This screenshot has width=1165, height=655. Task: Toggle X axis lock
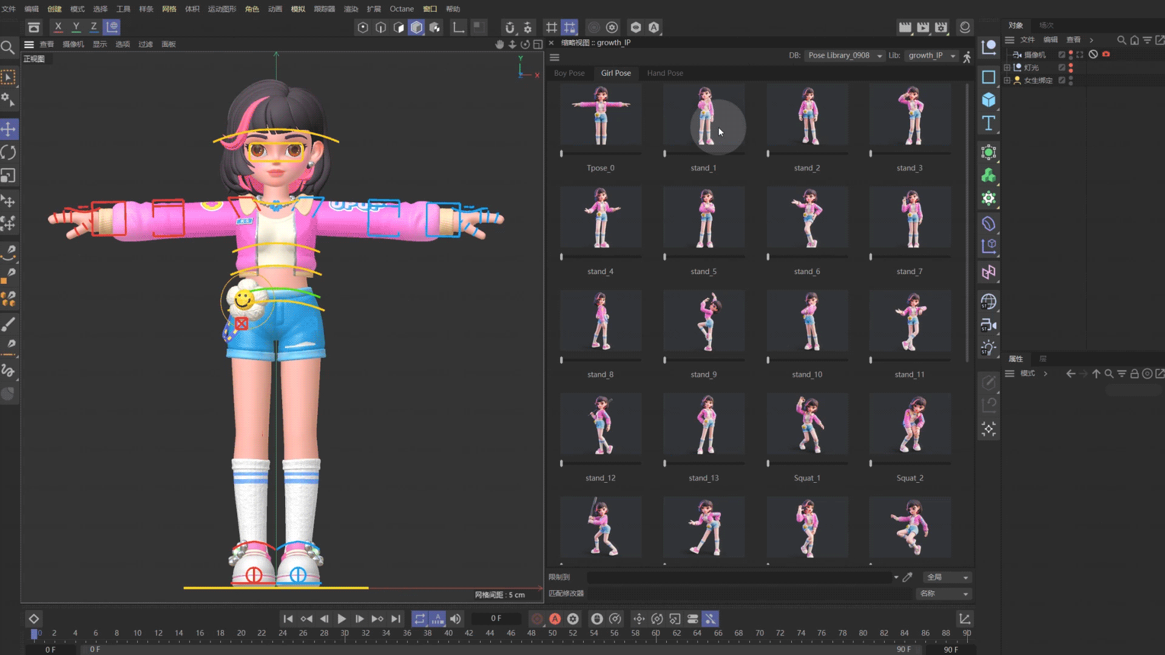(x=58, y=27)
